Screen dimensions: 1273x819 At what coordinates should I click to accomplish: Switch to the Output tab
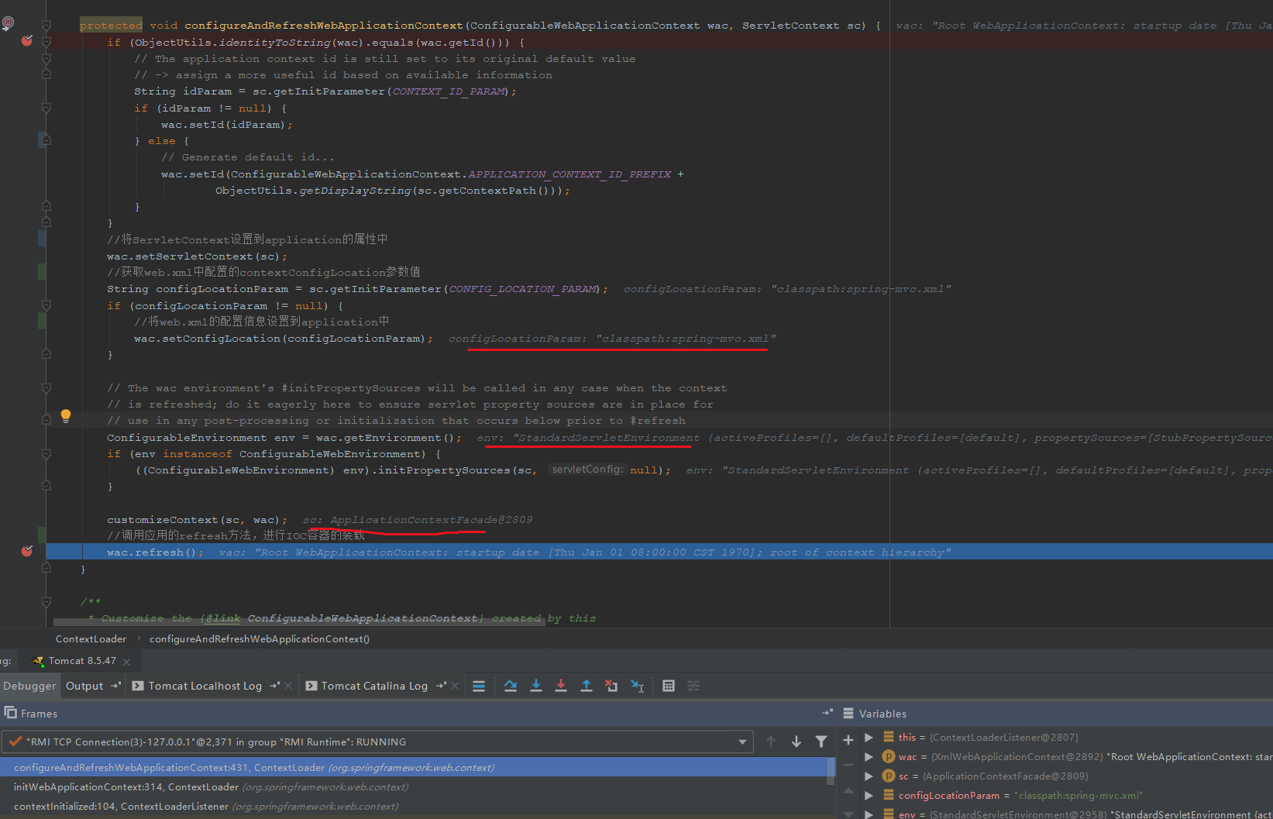tap(84, 686)
